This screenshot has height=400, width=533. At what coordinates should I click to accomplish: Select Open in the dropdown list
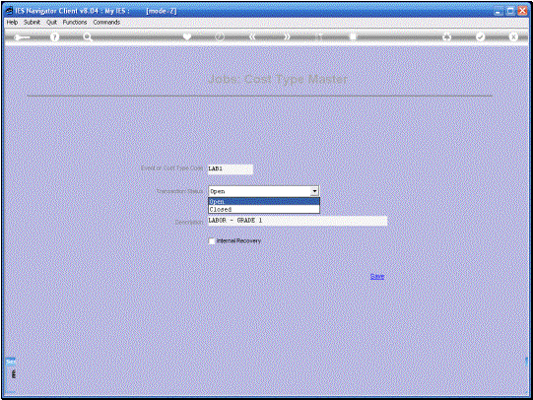pos(264,202)
